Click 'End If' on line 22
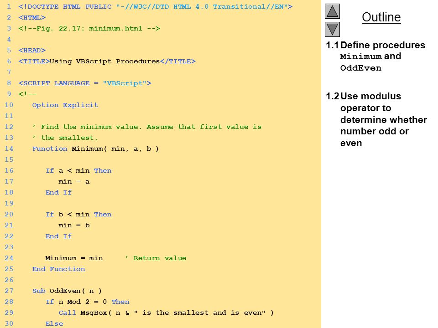The width and height of the screenshot is (438, 328). point(59,236)
